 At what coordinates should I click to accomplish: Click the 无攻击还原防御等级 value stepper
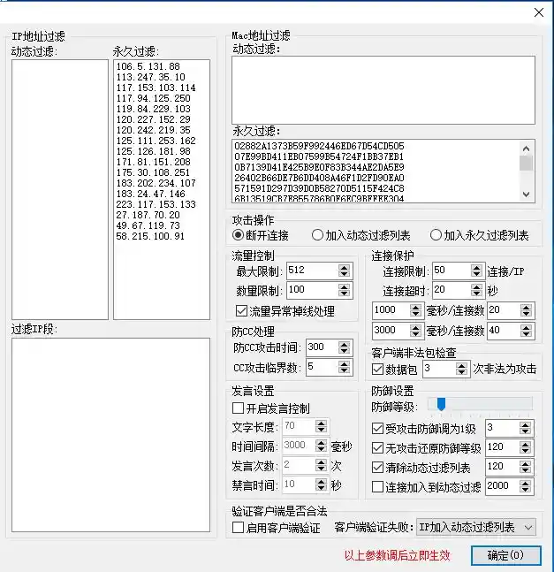(x=525, y=447)
